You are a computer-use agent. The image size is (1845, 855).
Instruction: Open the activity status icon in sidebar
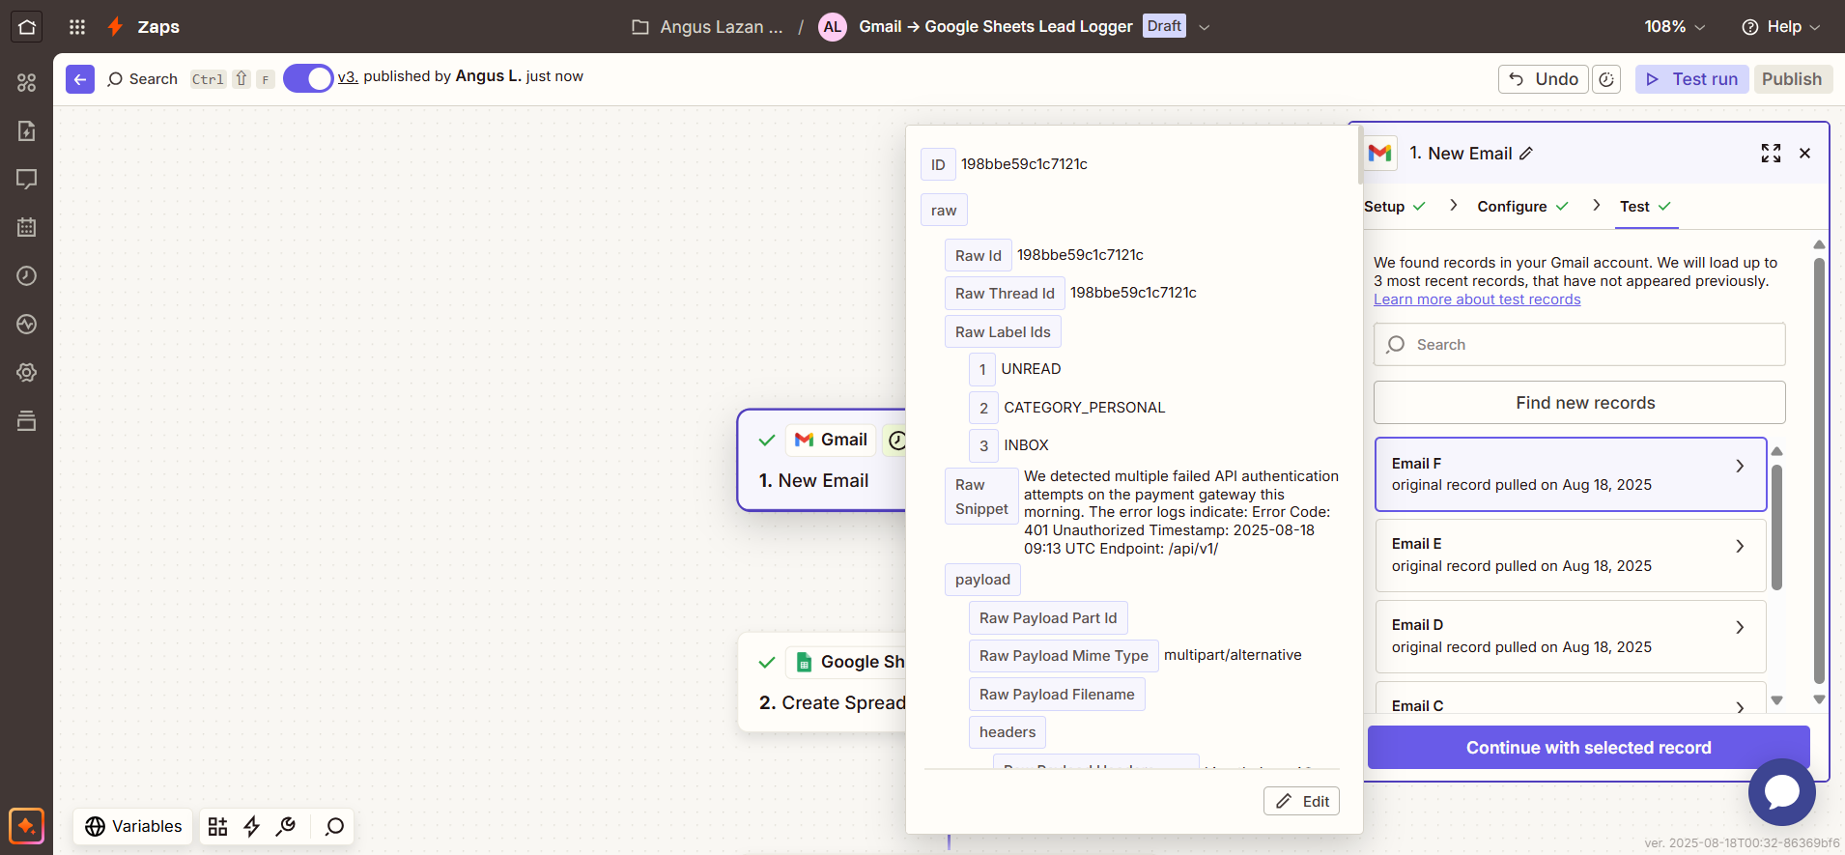click(26, 325)
